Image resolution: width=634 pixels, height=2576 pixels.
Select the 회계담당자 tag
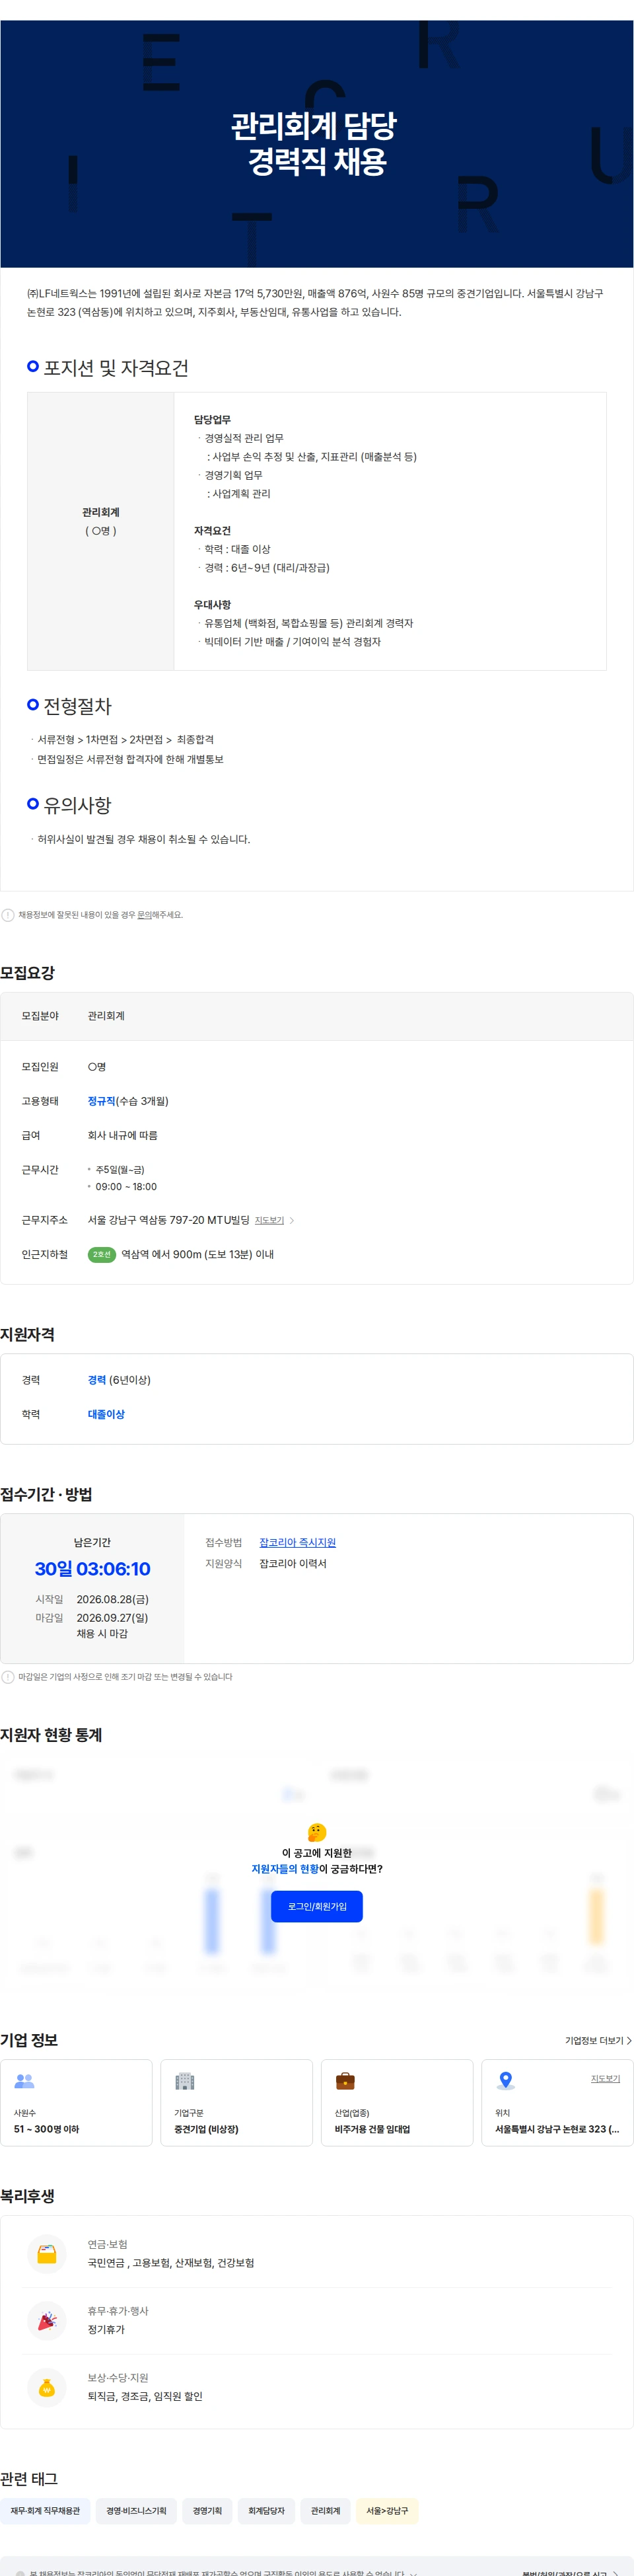click(266, 2510)
